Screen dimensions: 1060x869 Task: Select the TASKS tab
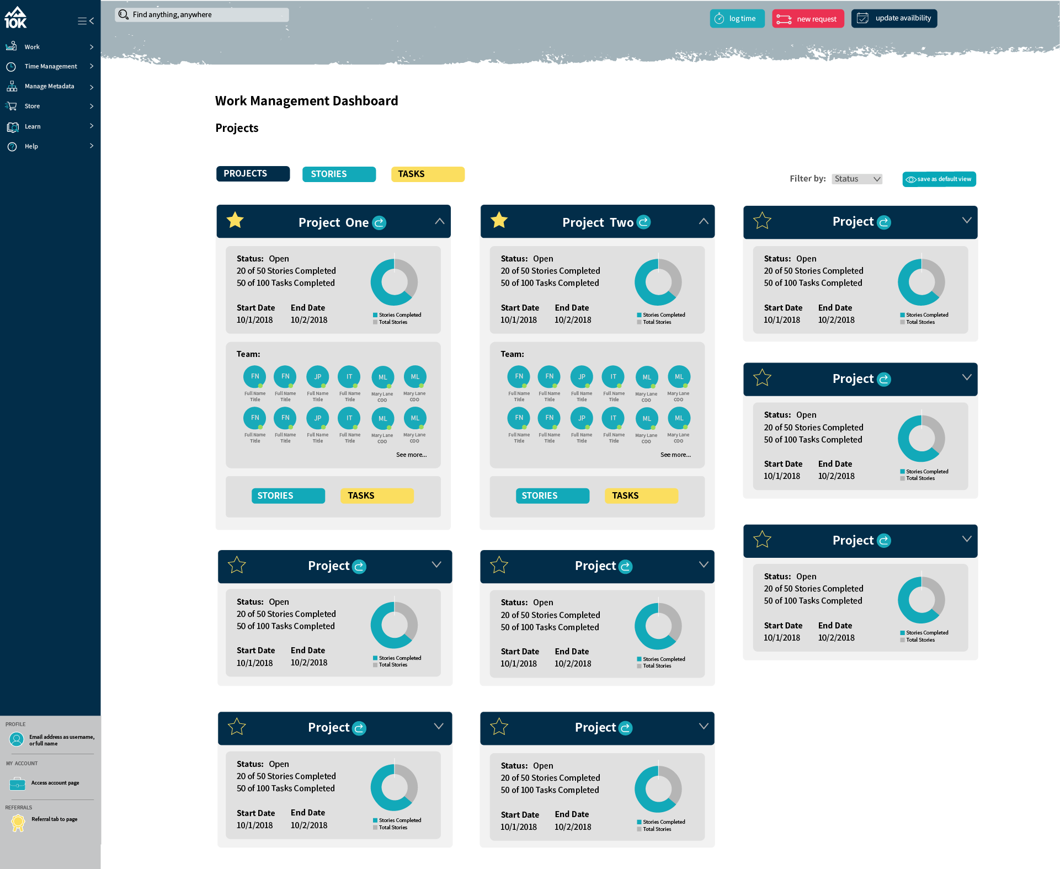428,174
